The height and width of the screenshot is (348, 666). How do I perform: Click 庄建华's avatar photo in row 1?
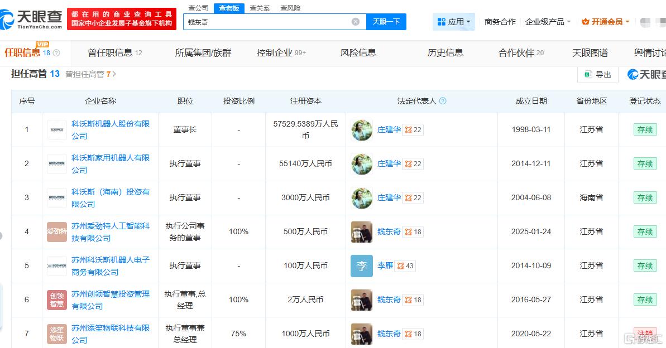coord(361,129)
